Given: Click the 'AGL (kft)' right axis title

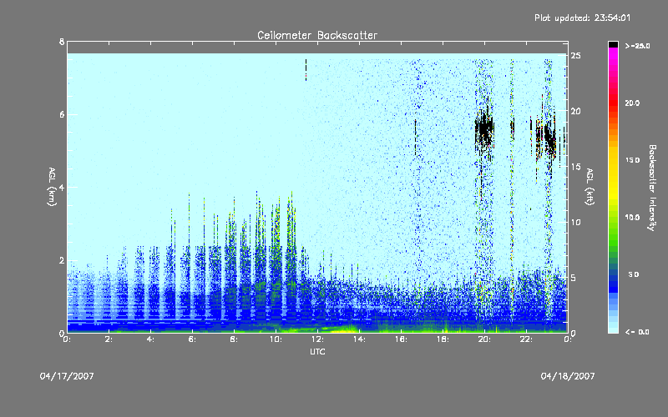Looking at the screenshot, I should (x=590, y=187).
